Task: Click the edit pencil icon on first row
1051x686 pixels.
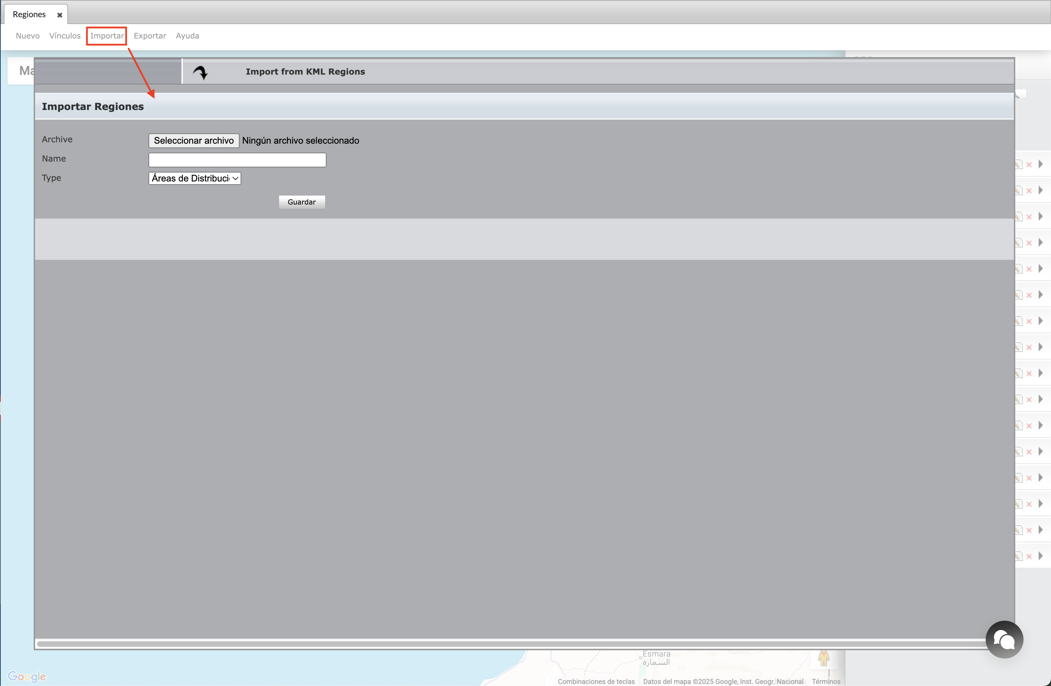Action: [1019, 165]
